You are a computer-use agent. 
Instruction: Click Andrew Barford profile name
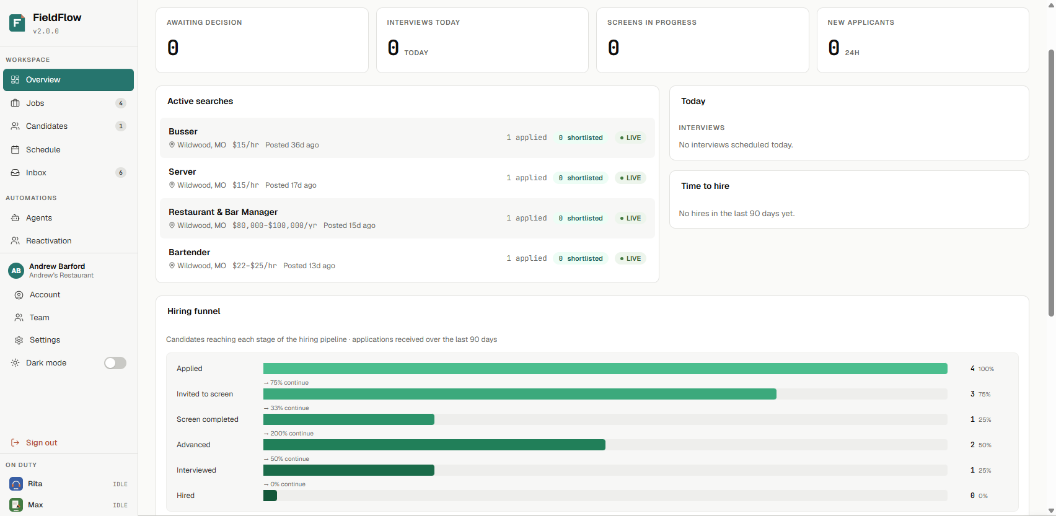pyautogui.click(x=57, y=266)
